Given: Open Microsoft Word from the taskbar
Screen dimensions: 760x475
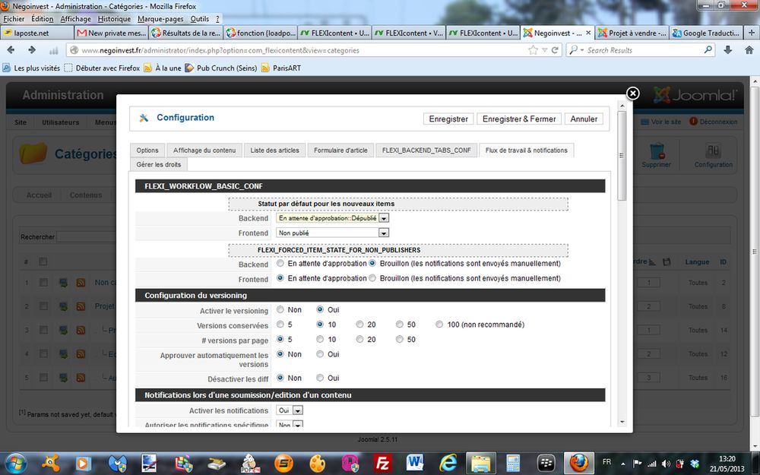Looking at the screenshot, I should pos(416,464).
